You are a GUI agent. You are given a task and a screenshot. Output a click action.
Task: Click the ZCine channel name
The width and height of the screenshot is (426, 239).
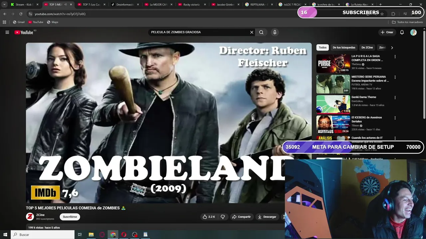[40, 215]
